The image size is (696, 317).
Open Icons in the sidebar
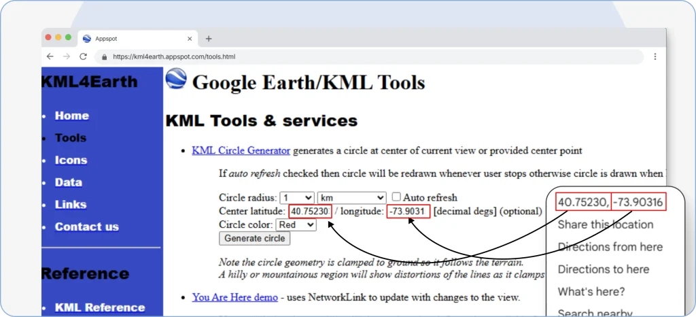71,161
